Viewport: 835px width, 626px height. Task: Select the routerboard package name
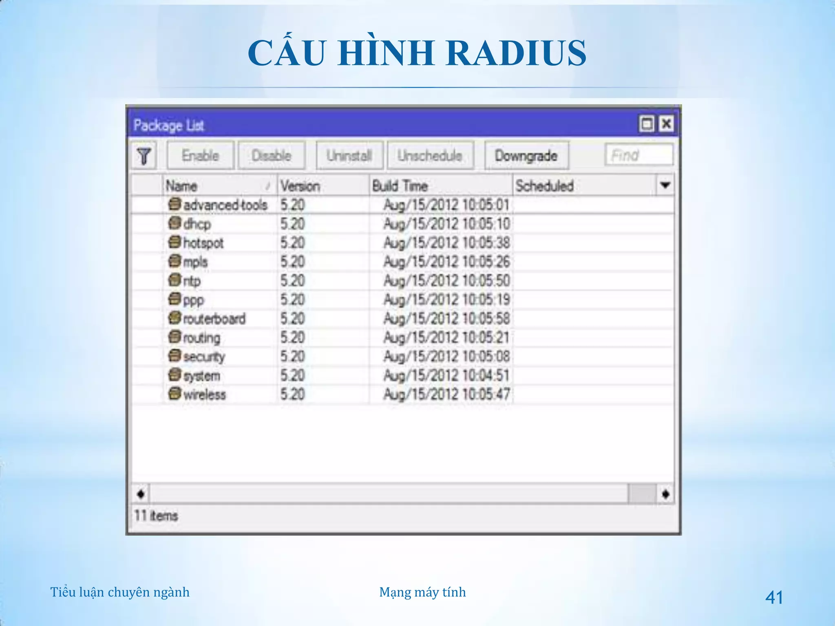pos(214,319)
